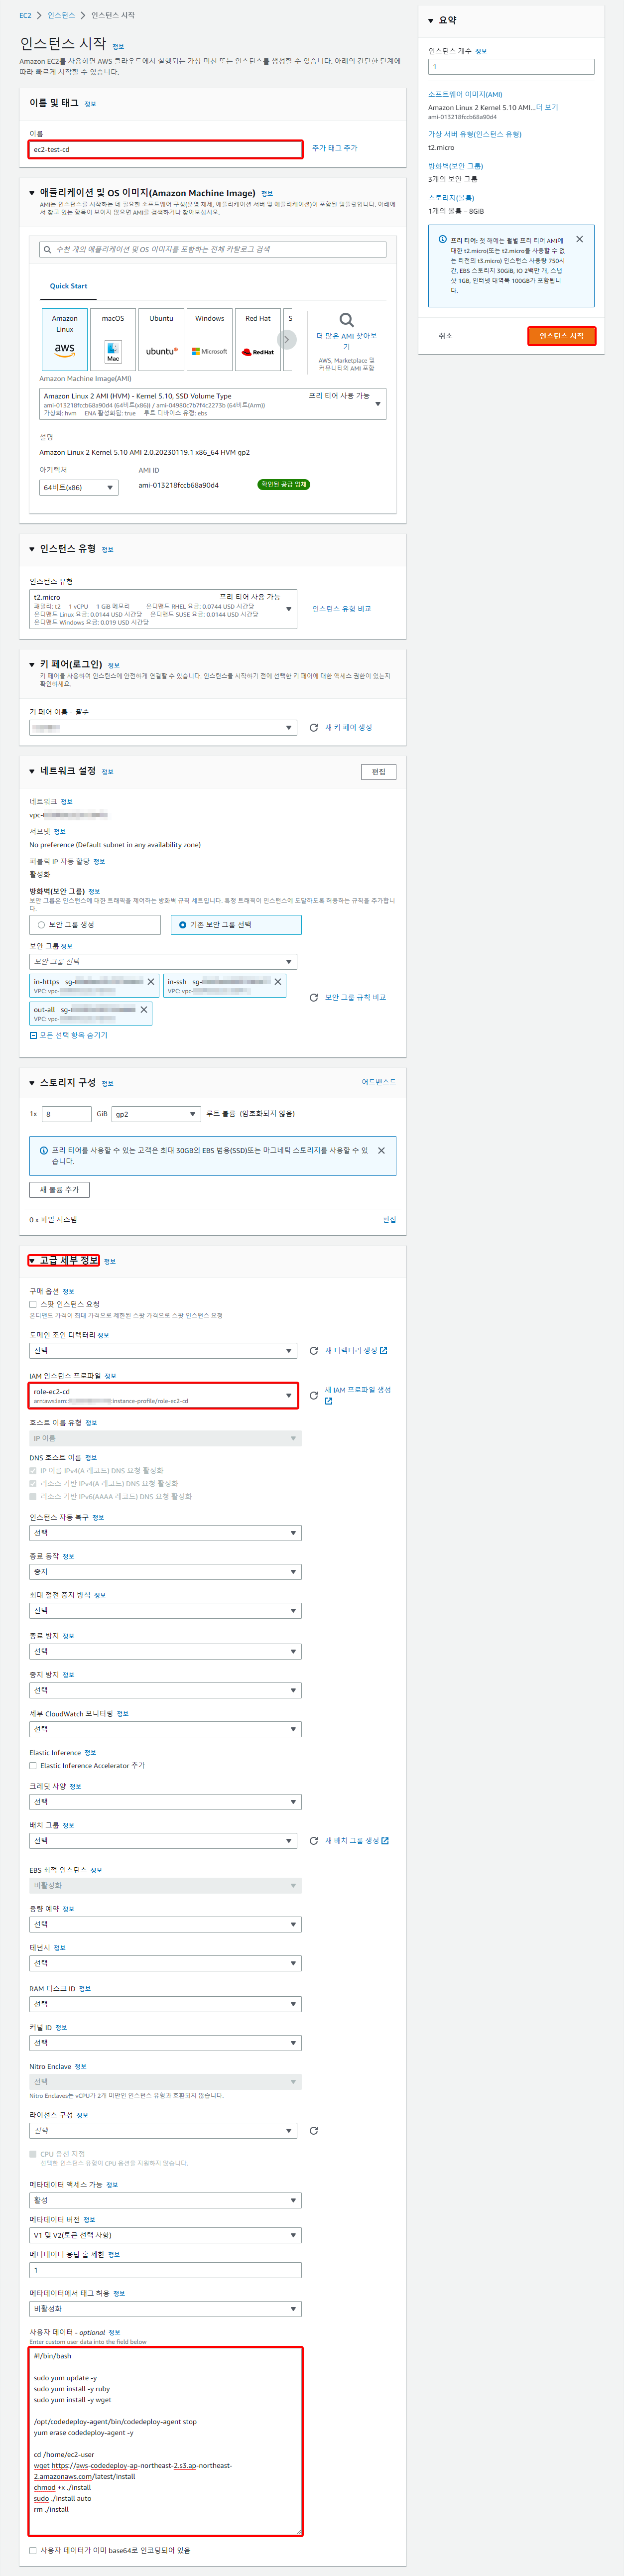Click the Cancel button in summary
The height and width of the screenshot is (2576, 624).
pos(445,336)
